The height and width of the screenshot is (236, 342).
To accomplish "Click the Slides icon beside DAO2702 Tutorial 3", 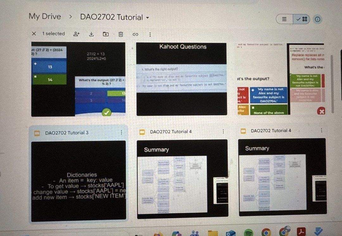I will click(37, 133).
